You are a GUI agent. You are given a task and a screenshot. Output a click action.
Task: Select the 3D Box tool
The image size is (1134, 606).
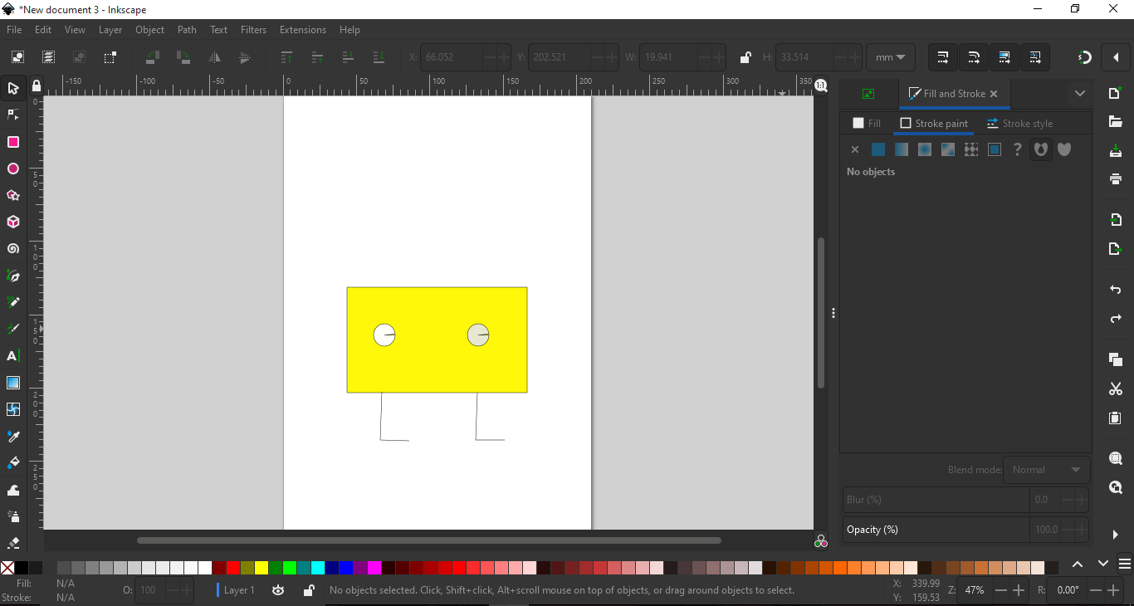(x=13, y=222)
